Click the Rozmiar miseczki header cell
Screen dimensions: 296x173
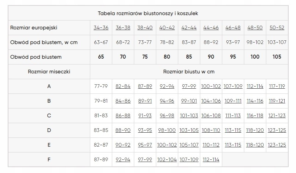(49, 72)
